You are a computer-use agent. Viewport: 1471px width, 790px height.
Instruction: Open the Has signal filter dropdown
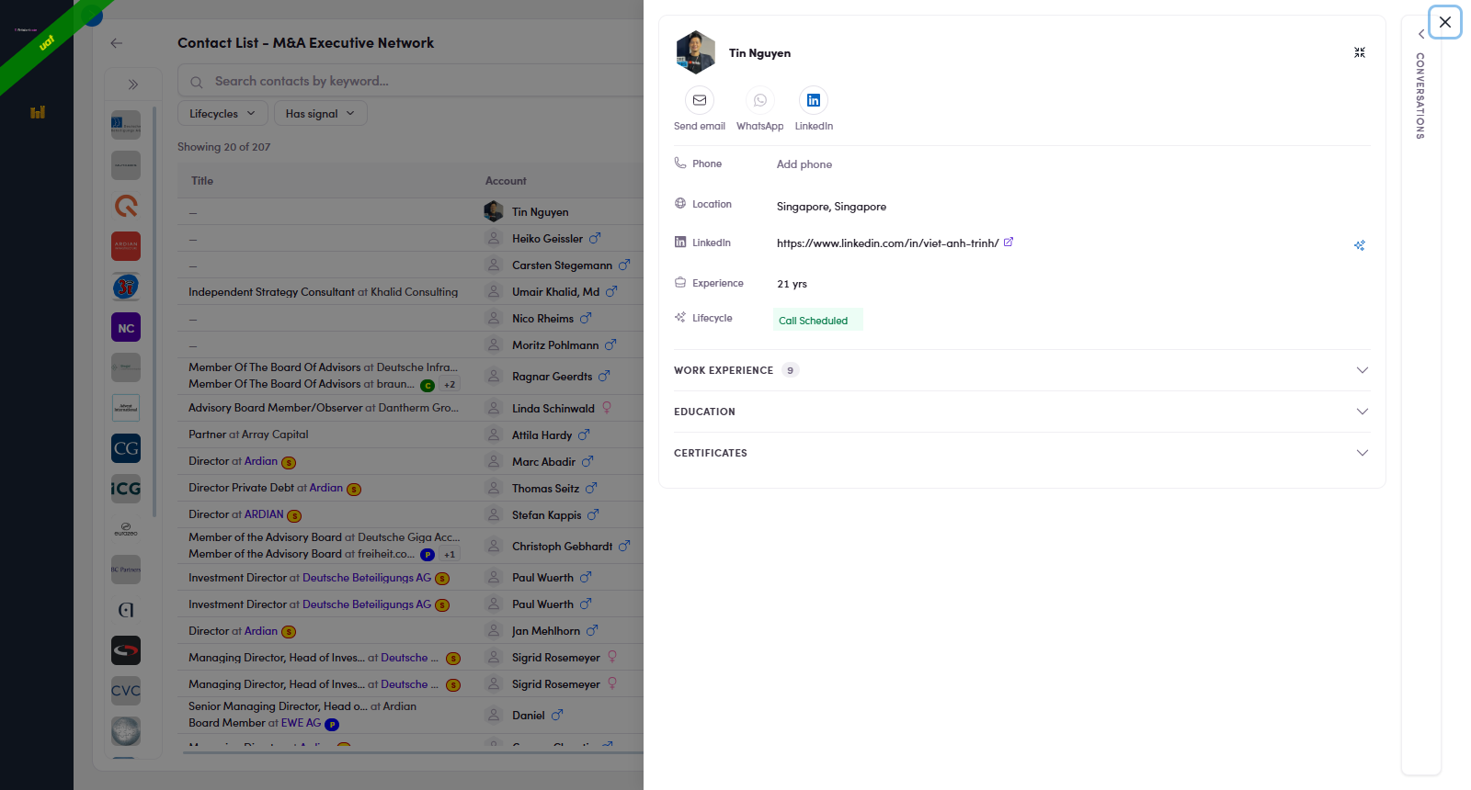click(x=320, y=113)
